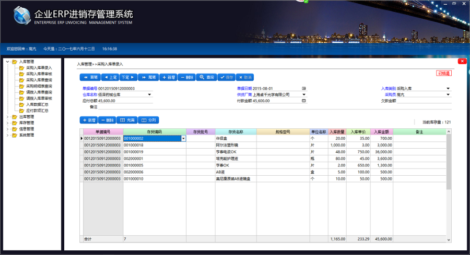The width and height of the screenshot is (470, 255).
Task: Select item code cell 001000019
Action: (155, 152)
